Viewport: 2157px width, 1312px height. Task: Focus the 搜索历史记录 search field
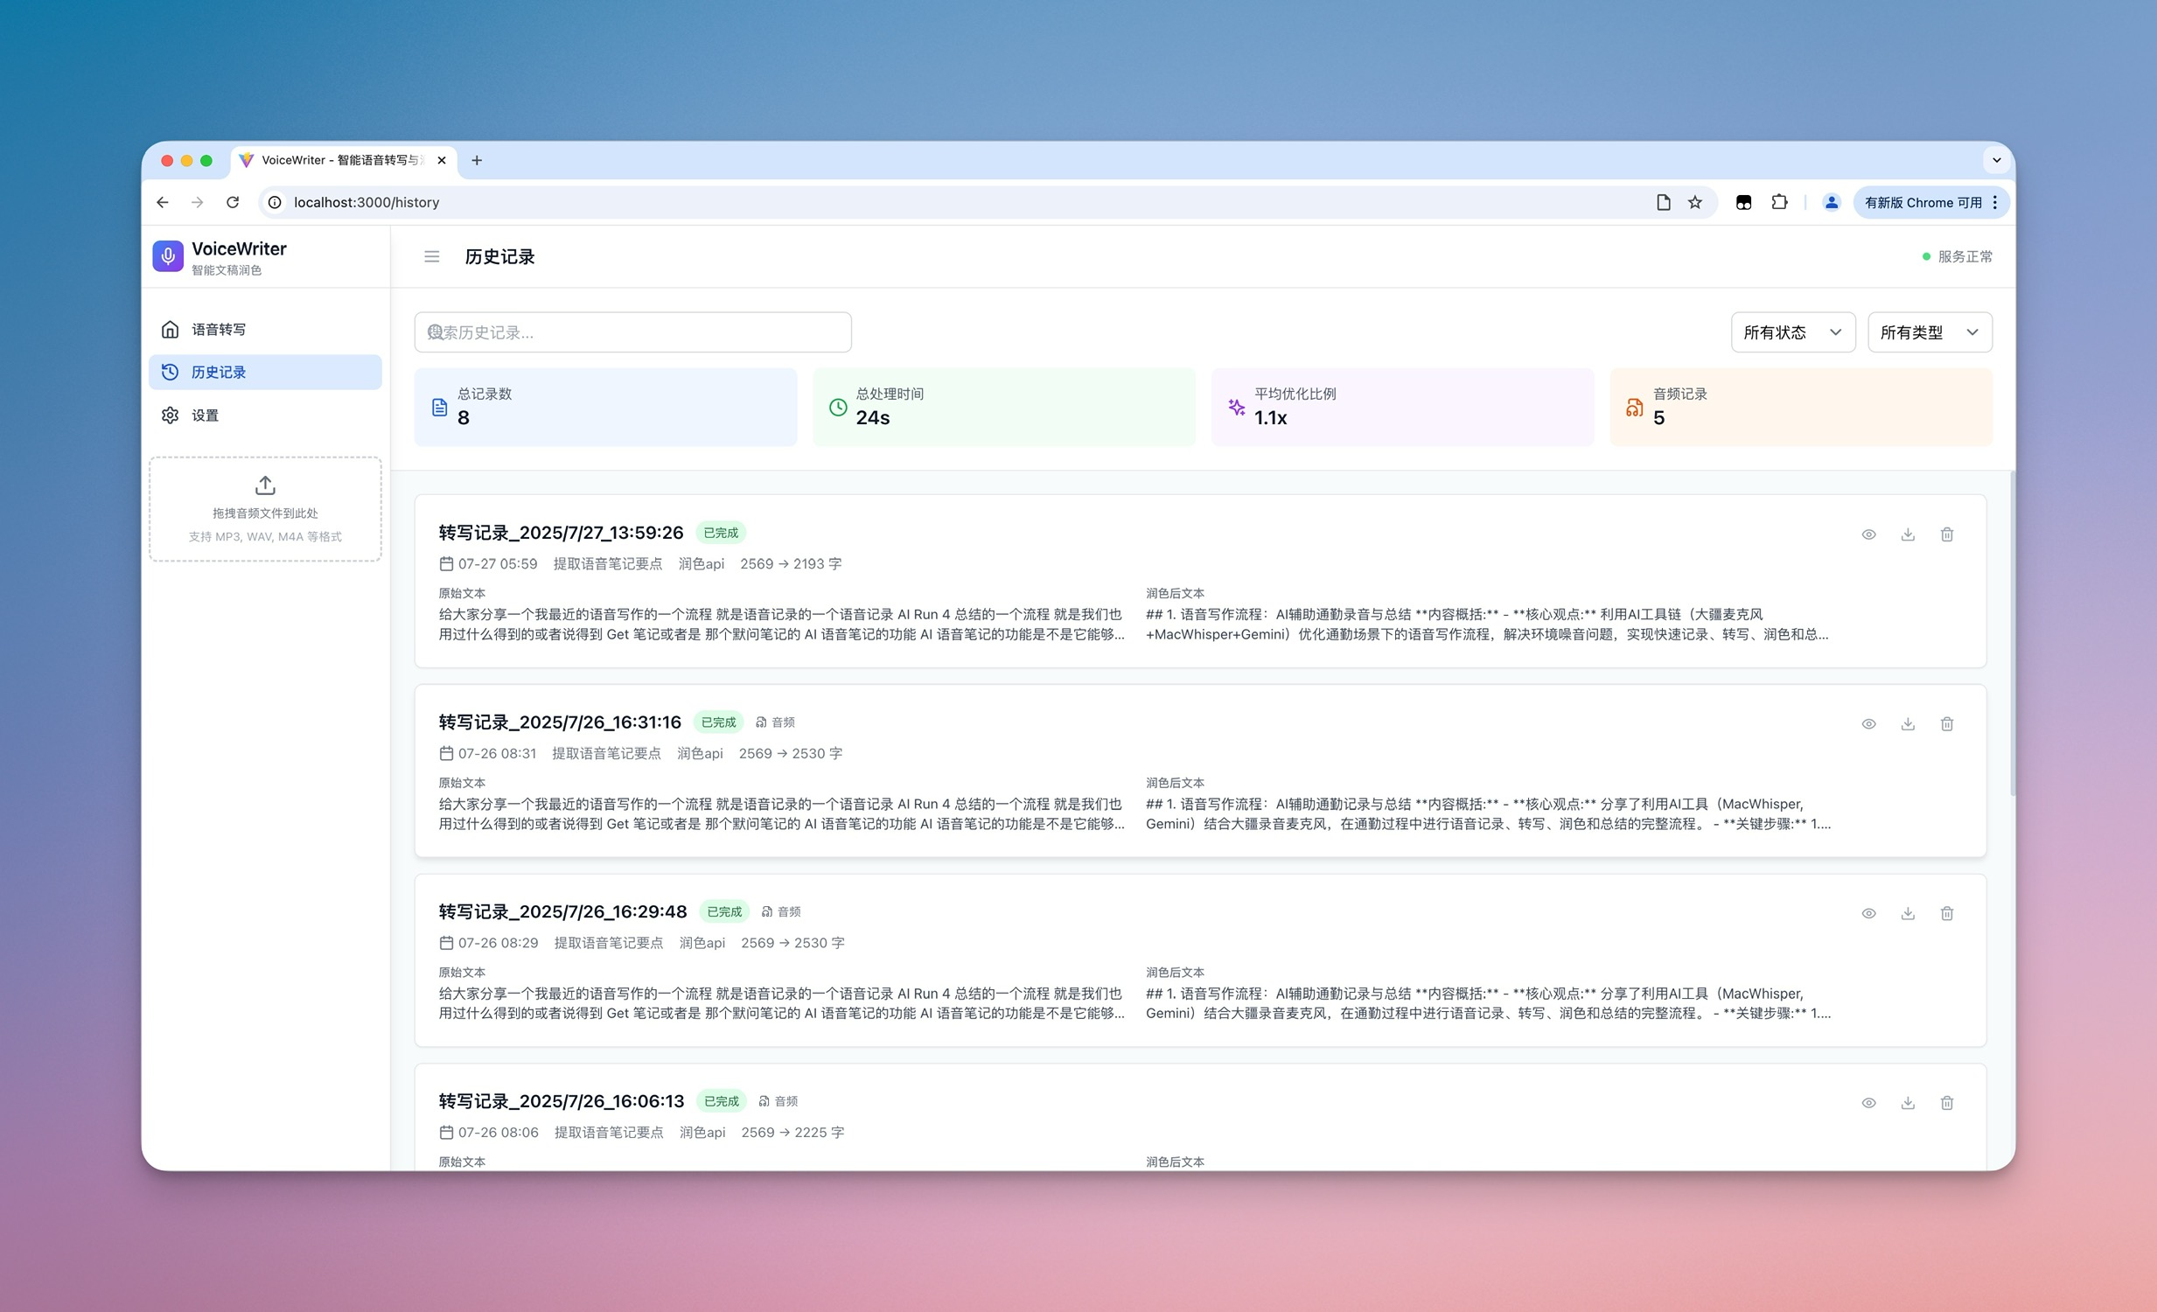click(632, 332)
